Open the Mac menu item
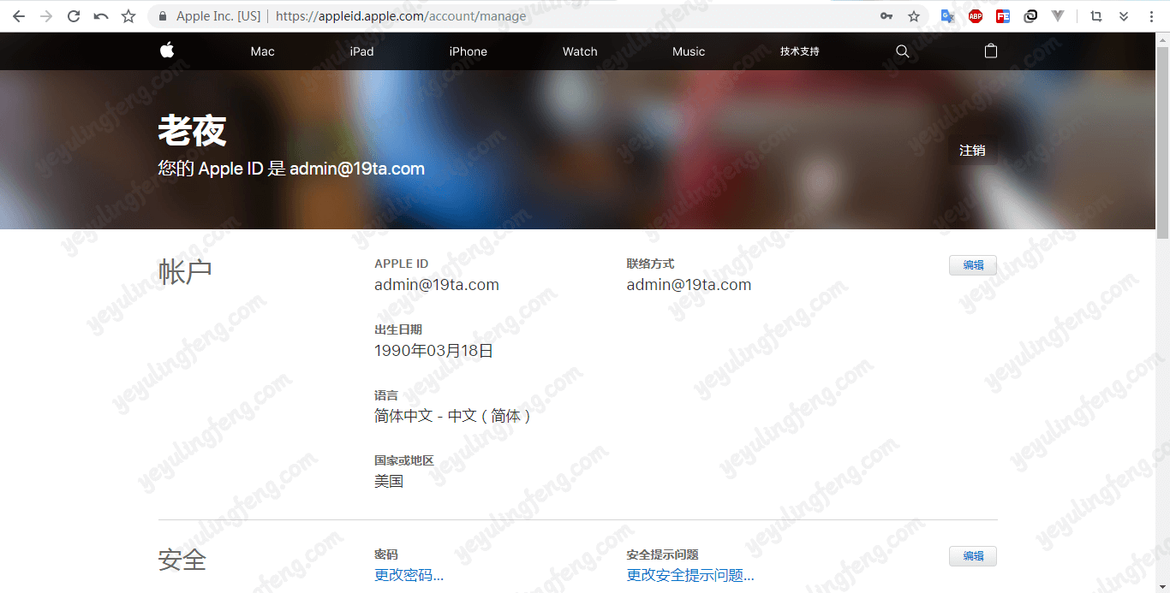 pyautogui.click(x=263, y=51)
